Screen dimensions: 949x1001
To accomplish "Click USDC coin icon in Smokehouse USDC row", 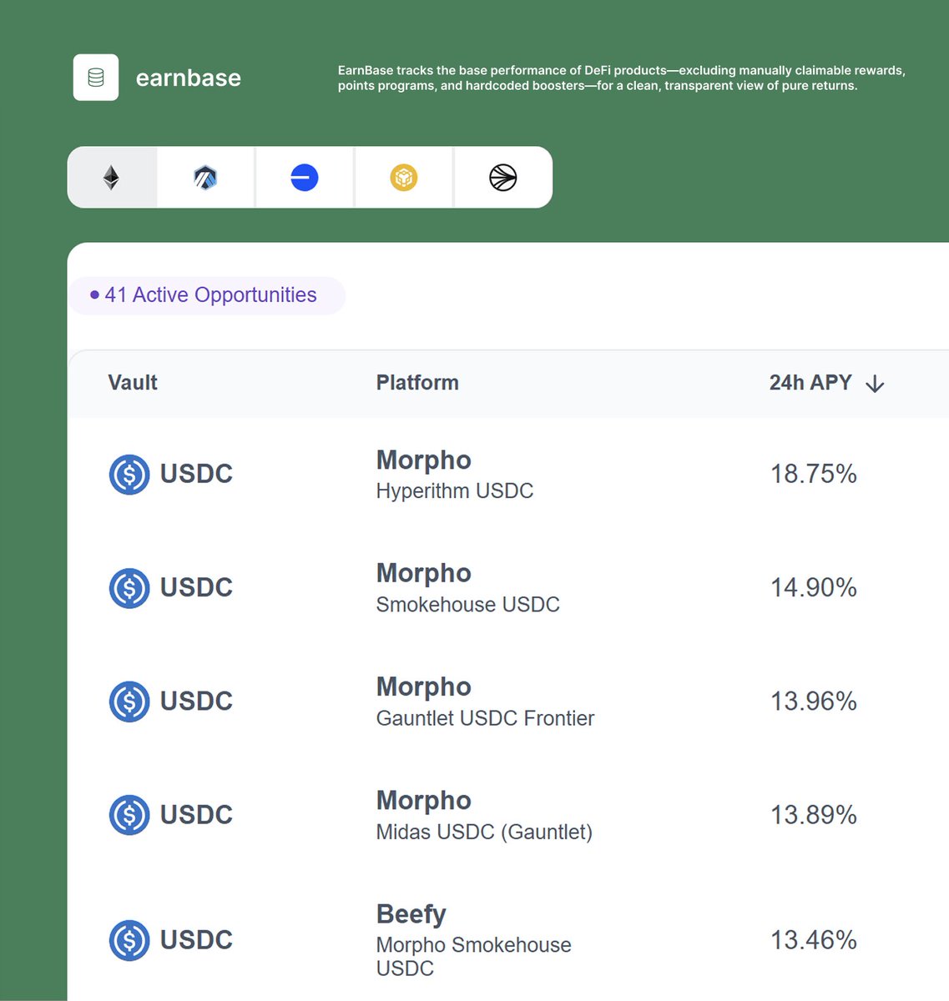I will (129, 588).
